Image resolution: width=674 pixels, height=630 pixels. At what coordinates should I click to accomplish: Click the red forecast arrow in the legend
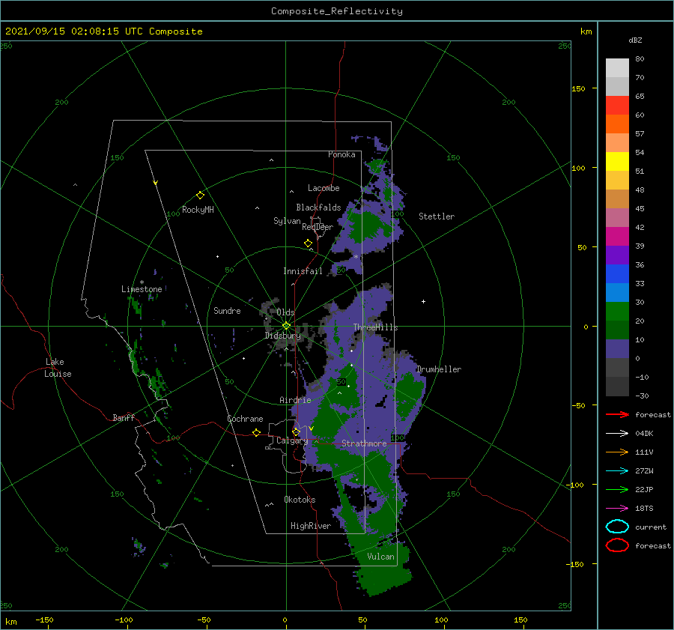[x=617, y=414]
